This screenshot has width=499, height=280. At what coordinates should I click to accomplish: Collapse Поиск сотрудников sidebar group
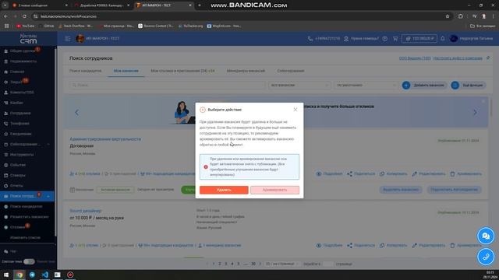(x=48, y=196)
